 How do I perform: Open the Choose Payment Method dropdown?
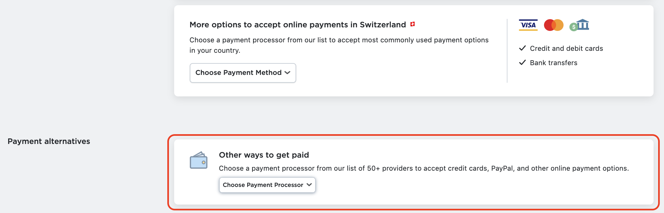(238, 73)
